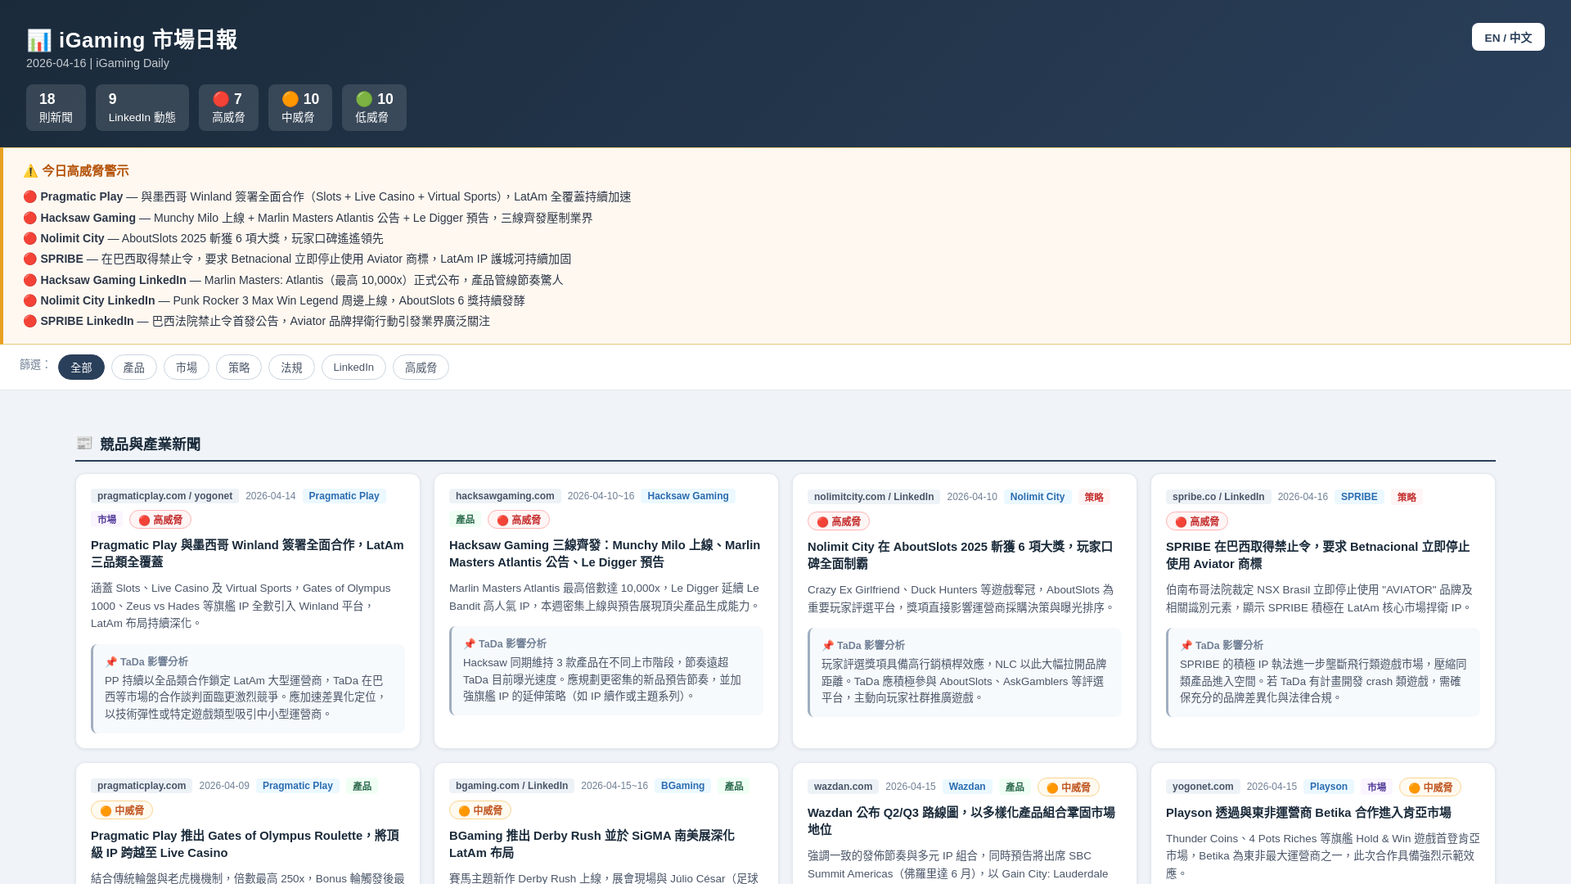Click the Nolimit City company tag
The height and width of the screenshot is (884, 1571).
click(x=1037, y=497)
